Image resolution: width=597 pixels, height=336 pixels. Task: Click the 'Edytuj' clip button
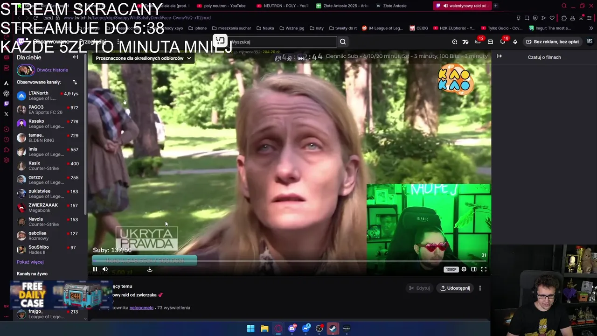pyautogui.click(x=419, y=288)
